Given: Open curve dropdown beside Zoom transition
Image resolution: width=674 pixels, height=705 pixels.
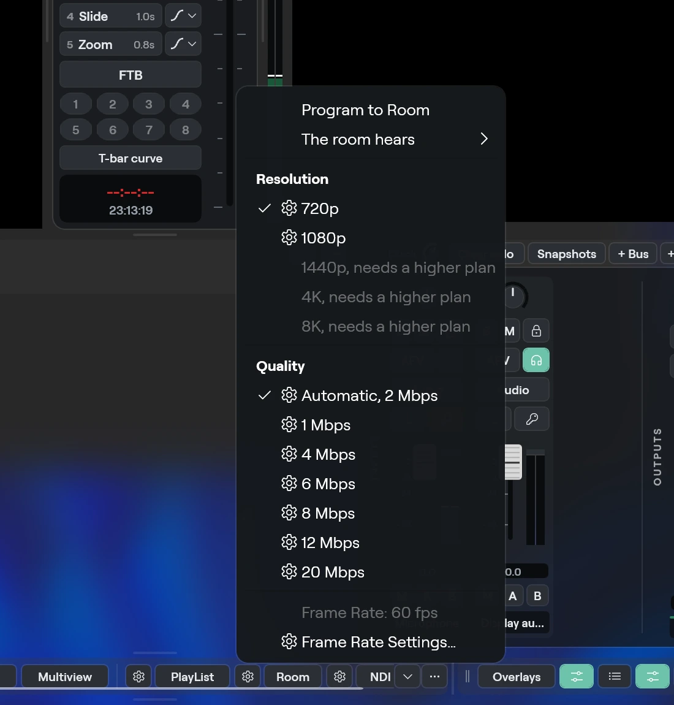Looking at the screenshot, I should (x=183, y=44).
